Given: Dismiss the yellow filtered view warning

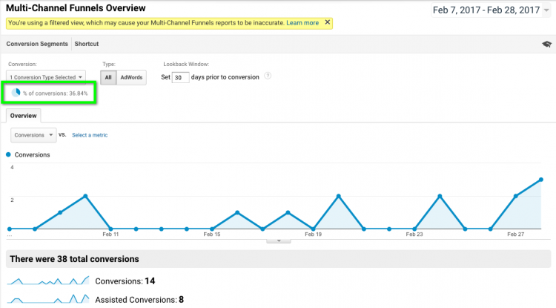Looking at the screenshot, I should [x=327, y=22].
